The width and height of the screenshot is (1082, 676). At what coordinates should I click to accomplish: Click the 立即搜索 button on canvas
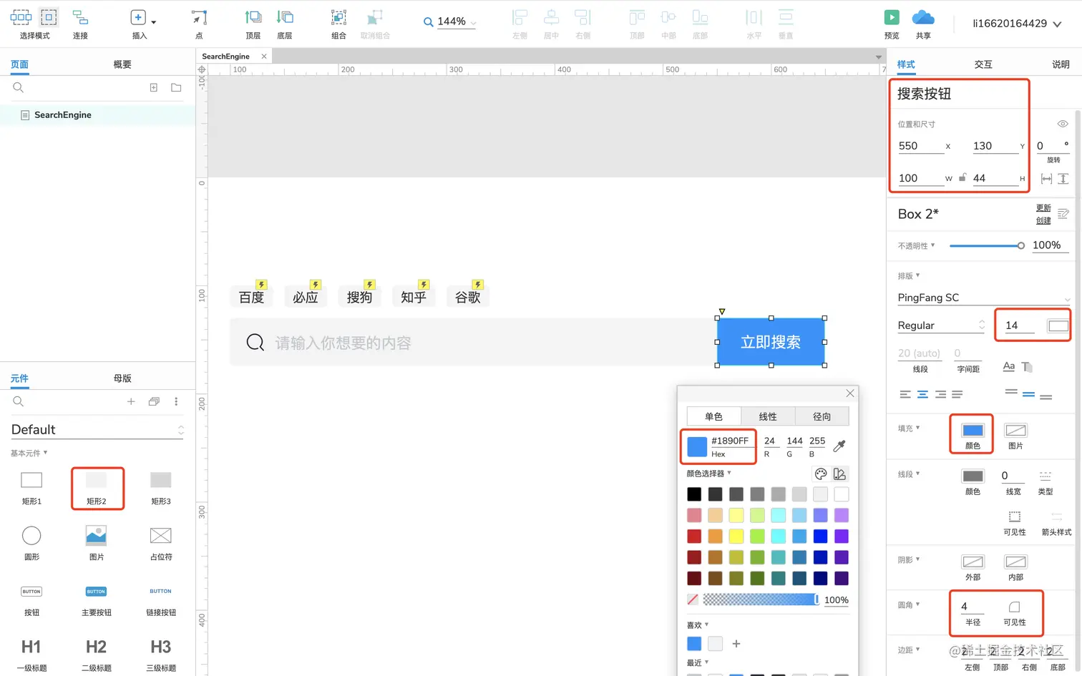(x=771, y=342)
